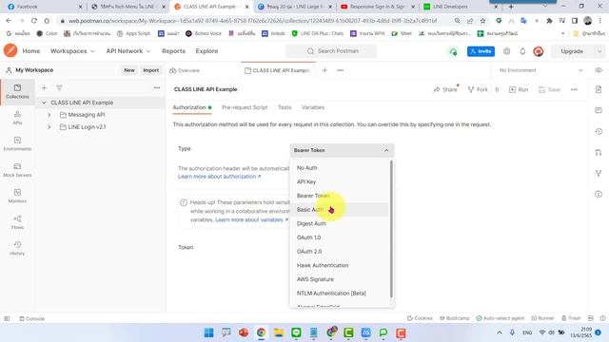
Task: Click the Run collection button
Action: click(x=519, y=89)
